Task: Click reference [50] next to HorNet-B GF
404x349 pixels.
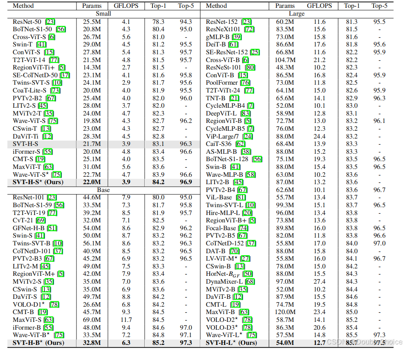Action: coord(247,274)
